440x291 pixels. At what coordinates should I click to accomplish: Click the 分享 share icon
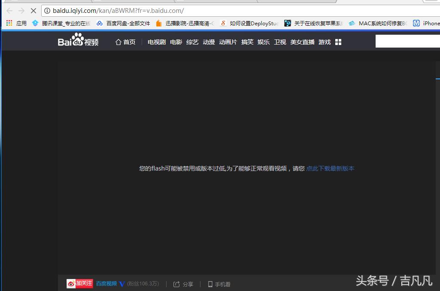(x=178, y=284)
